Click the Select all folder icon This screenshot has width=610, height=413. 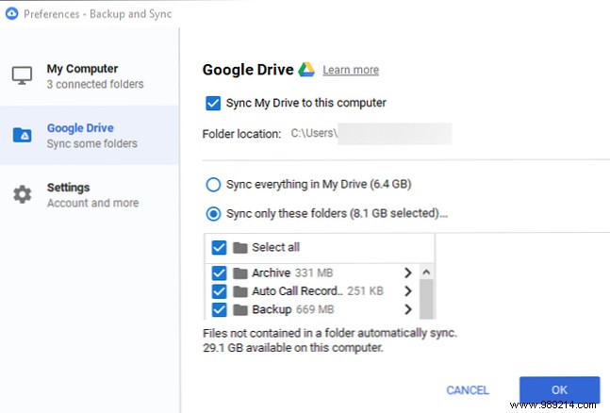coord(240,248)
